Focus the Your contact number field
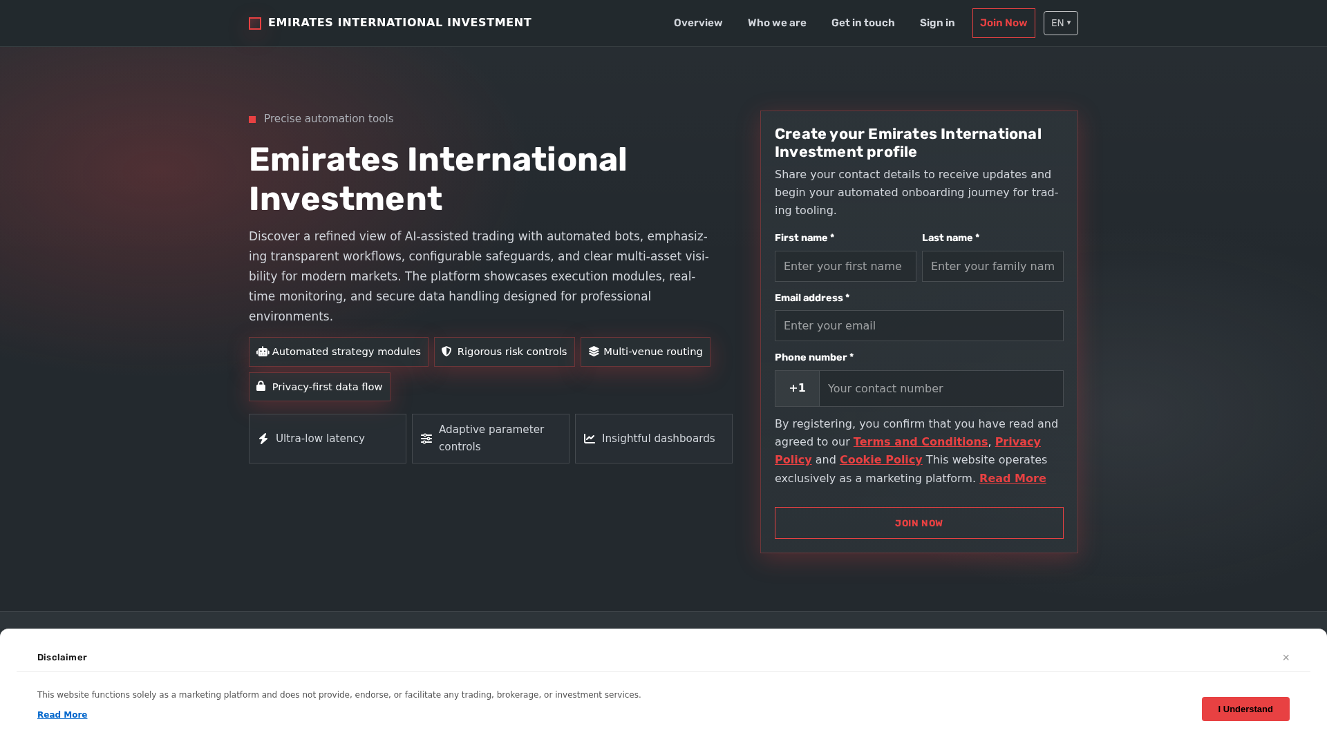 point(941,388)
